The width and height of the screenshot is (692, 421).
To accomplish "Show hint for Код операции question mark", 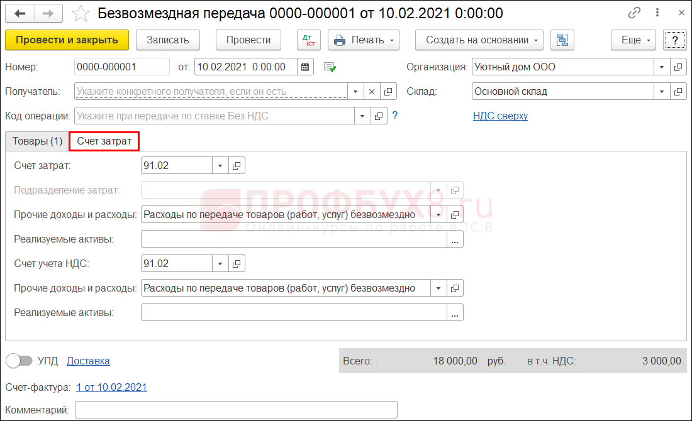I will point(395,116).
